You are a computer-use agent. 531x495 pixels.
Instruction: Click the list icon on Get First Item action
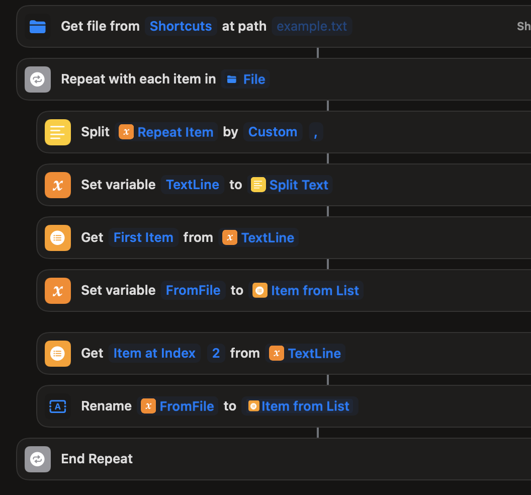(58, 238)
